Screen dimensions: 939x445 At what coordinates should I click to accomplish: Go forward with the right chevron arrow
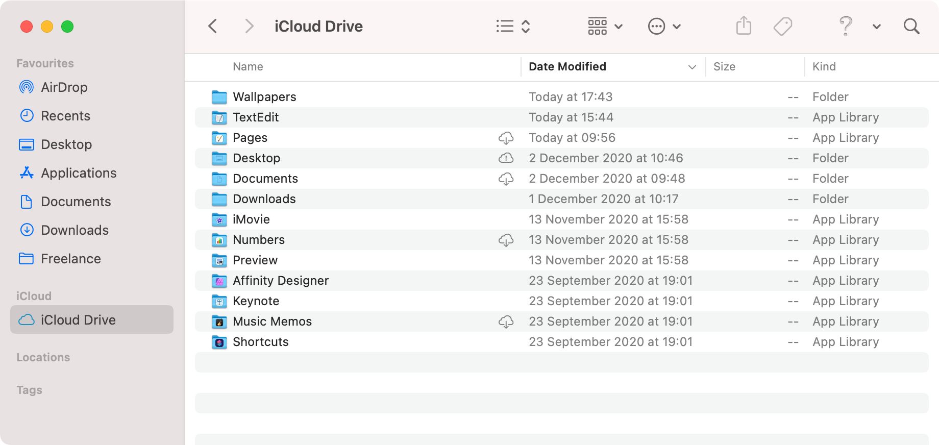249,26
